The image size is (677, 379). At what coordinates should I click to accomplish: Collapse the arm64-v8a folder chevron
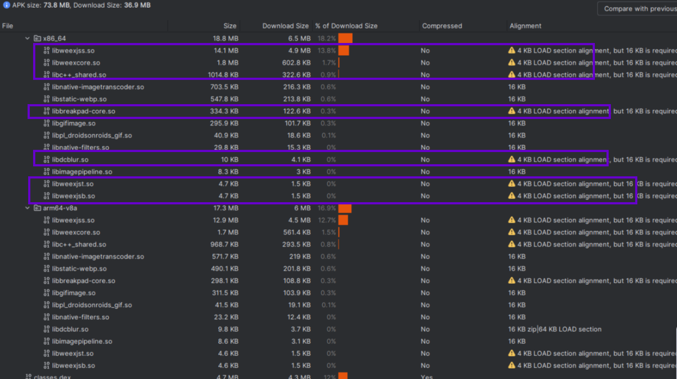tap(27, 208)
